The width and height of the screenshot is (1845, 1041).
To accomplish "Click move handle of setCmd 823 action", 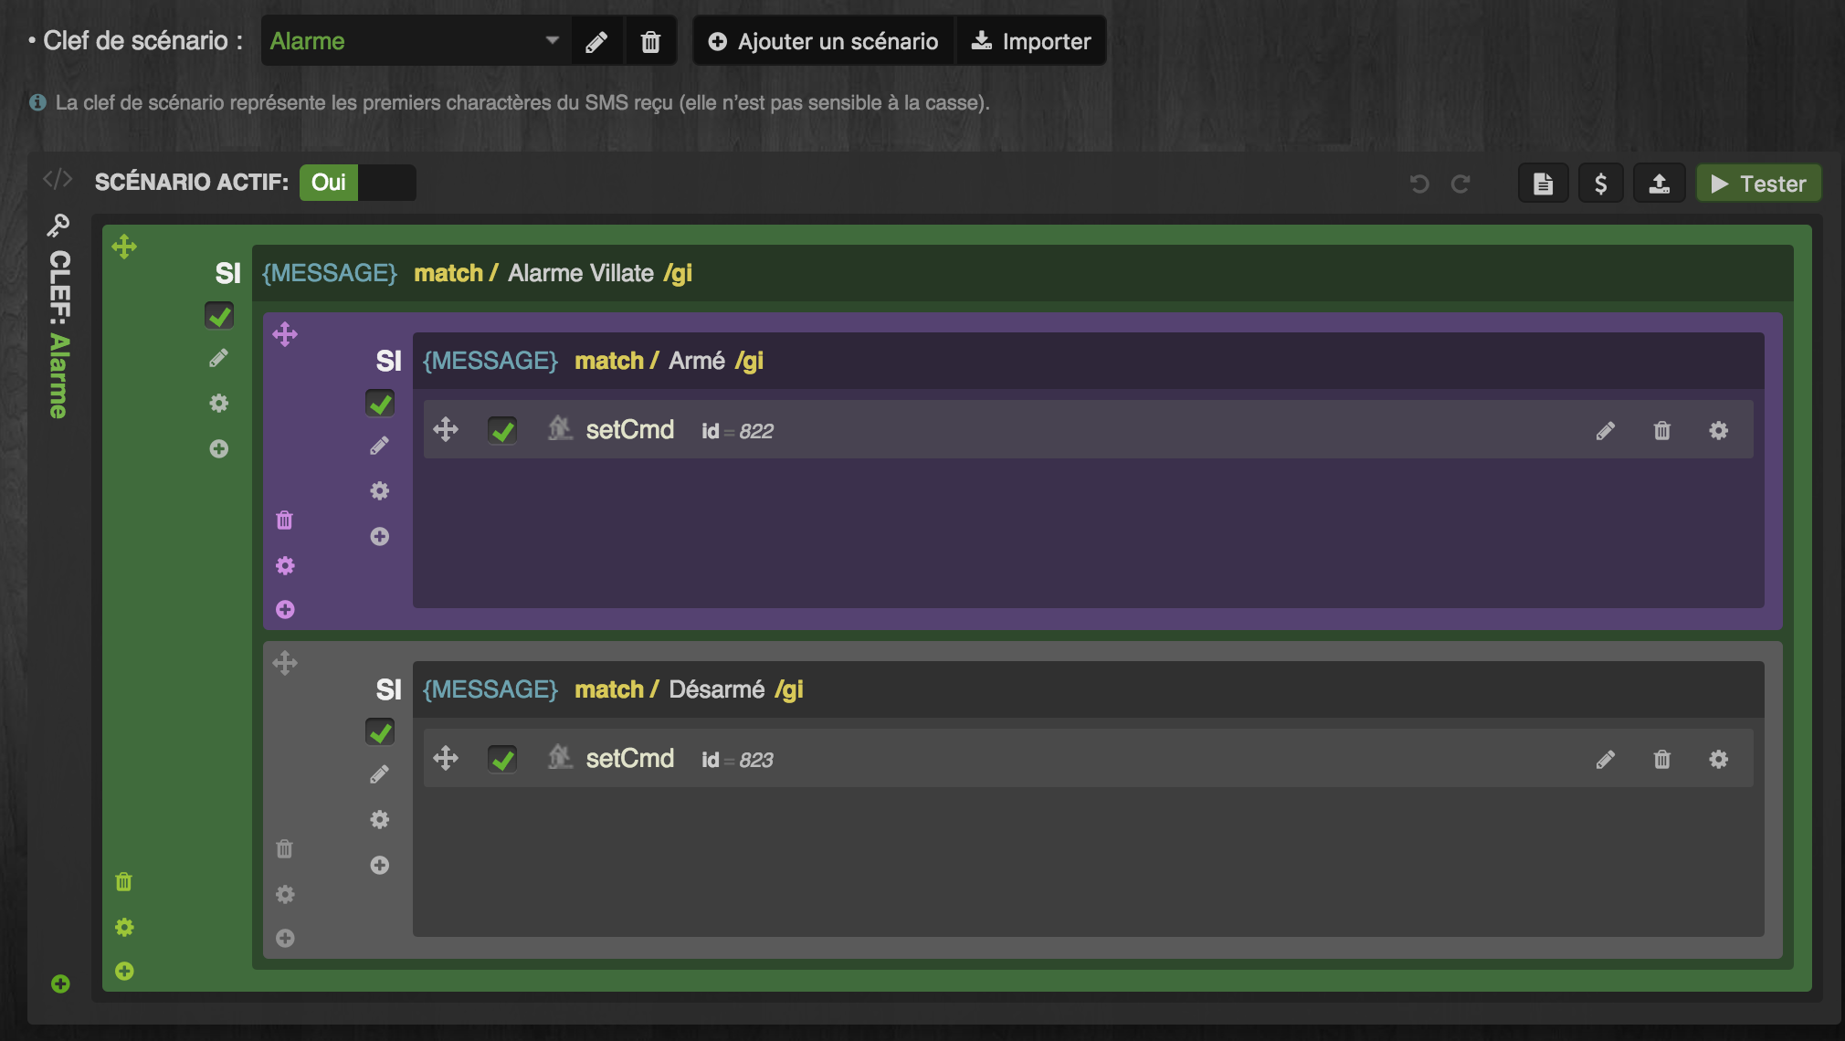I will coord(446,758).
